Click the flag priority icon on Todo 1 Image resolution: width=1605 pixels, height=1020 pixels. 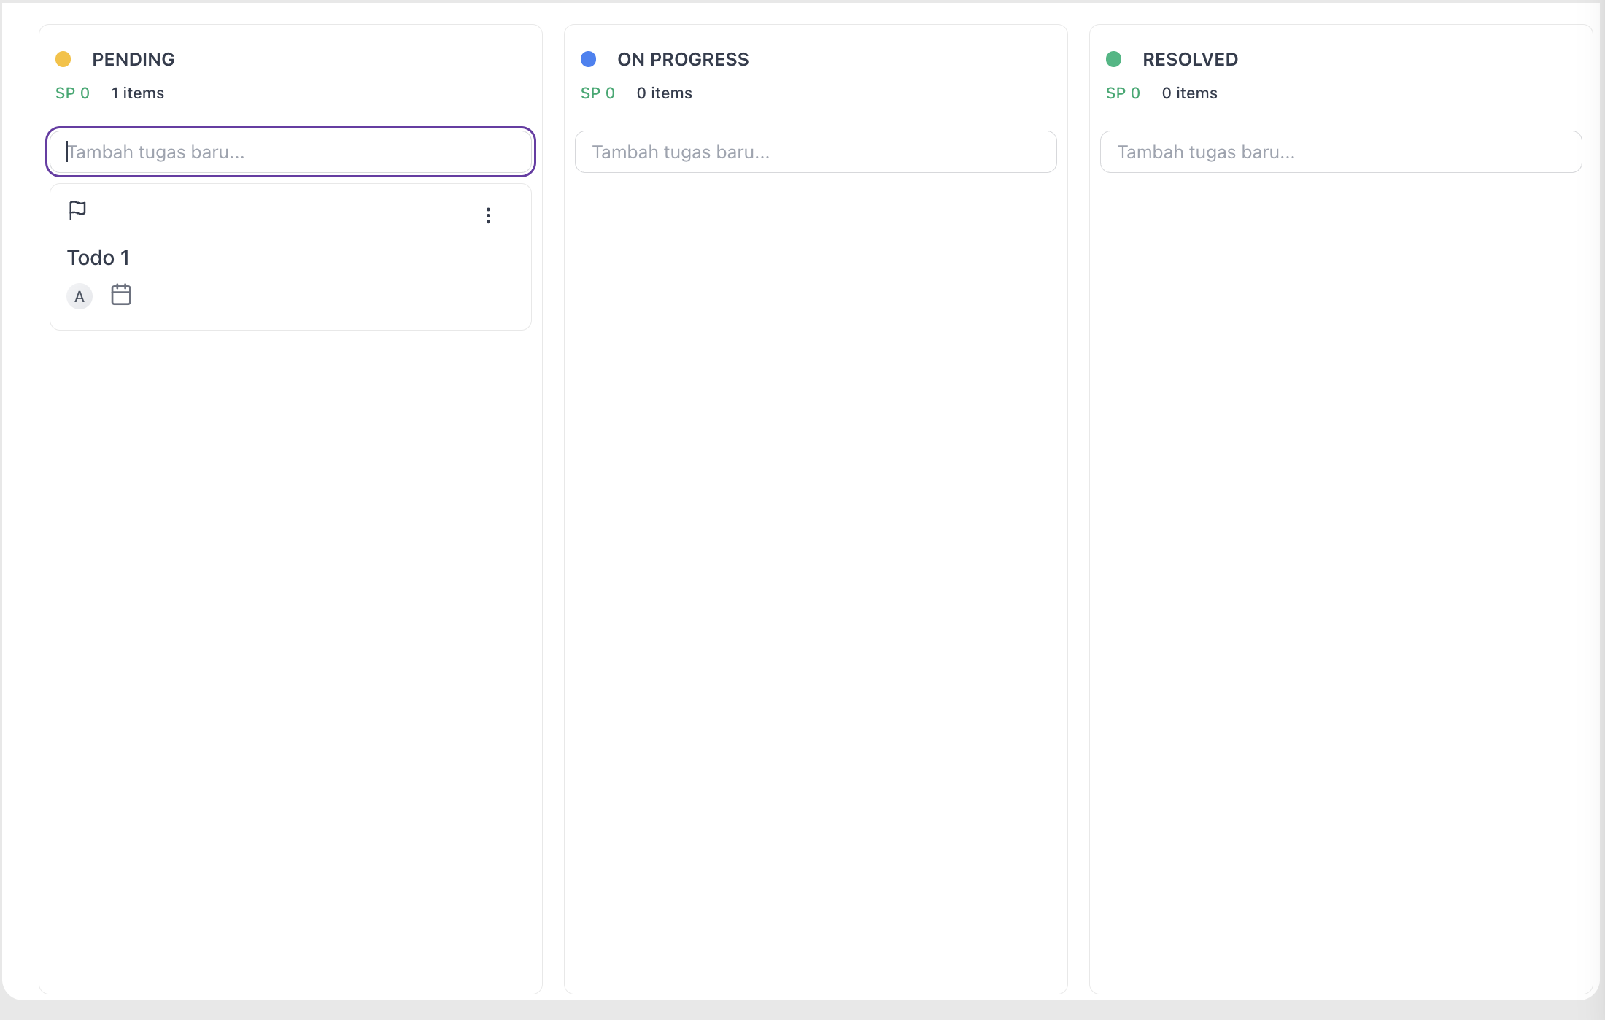pos(77,211)
